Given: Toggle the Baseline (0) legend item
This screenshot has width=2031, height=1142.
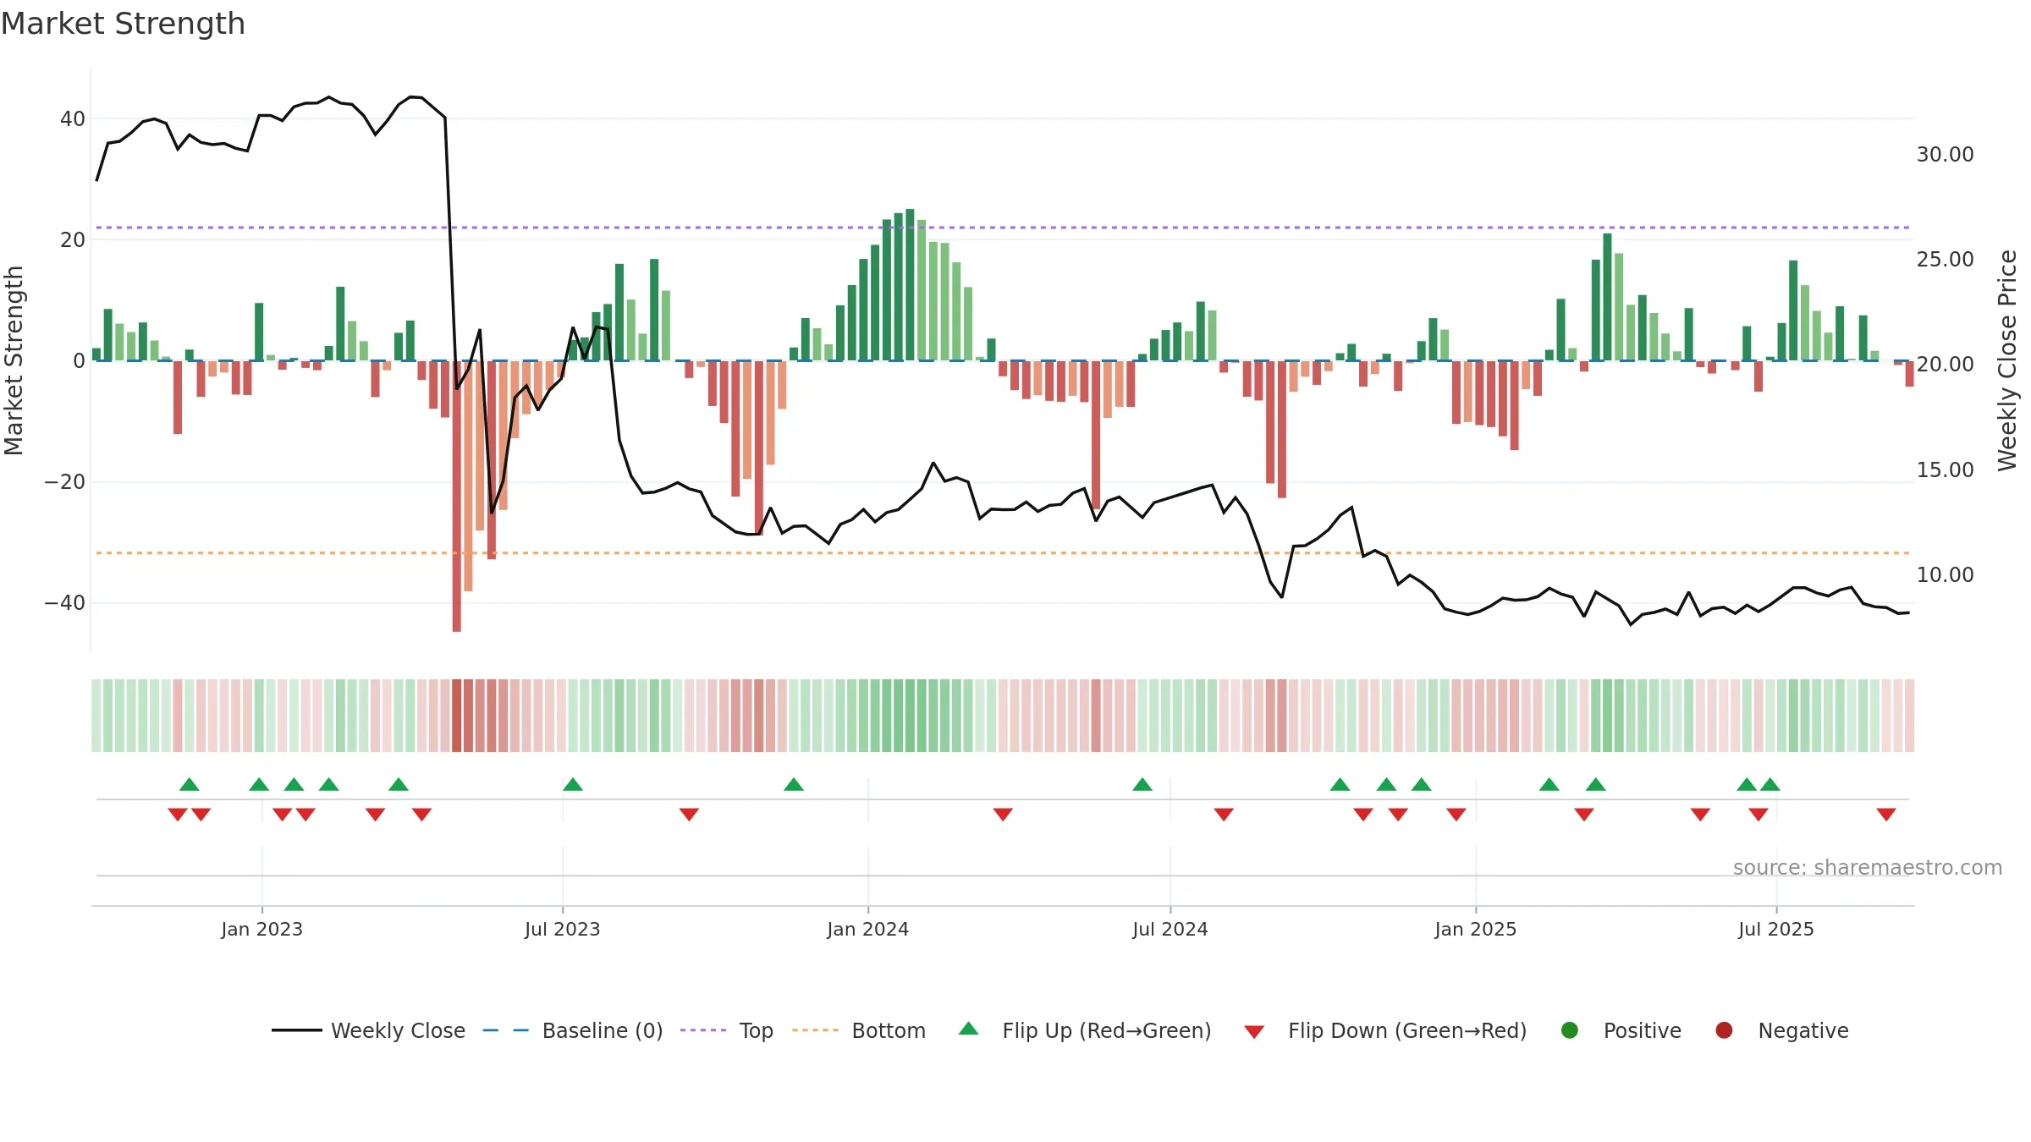Looking at the screenshot, I should point(573,1030).
